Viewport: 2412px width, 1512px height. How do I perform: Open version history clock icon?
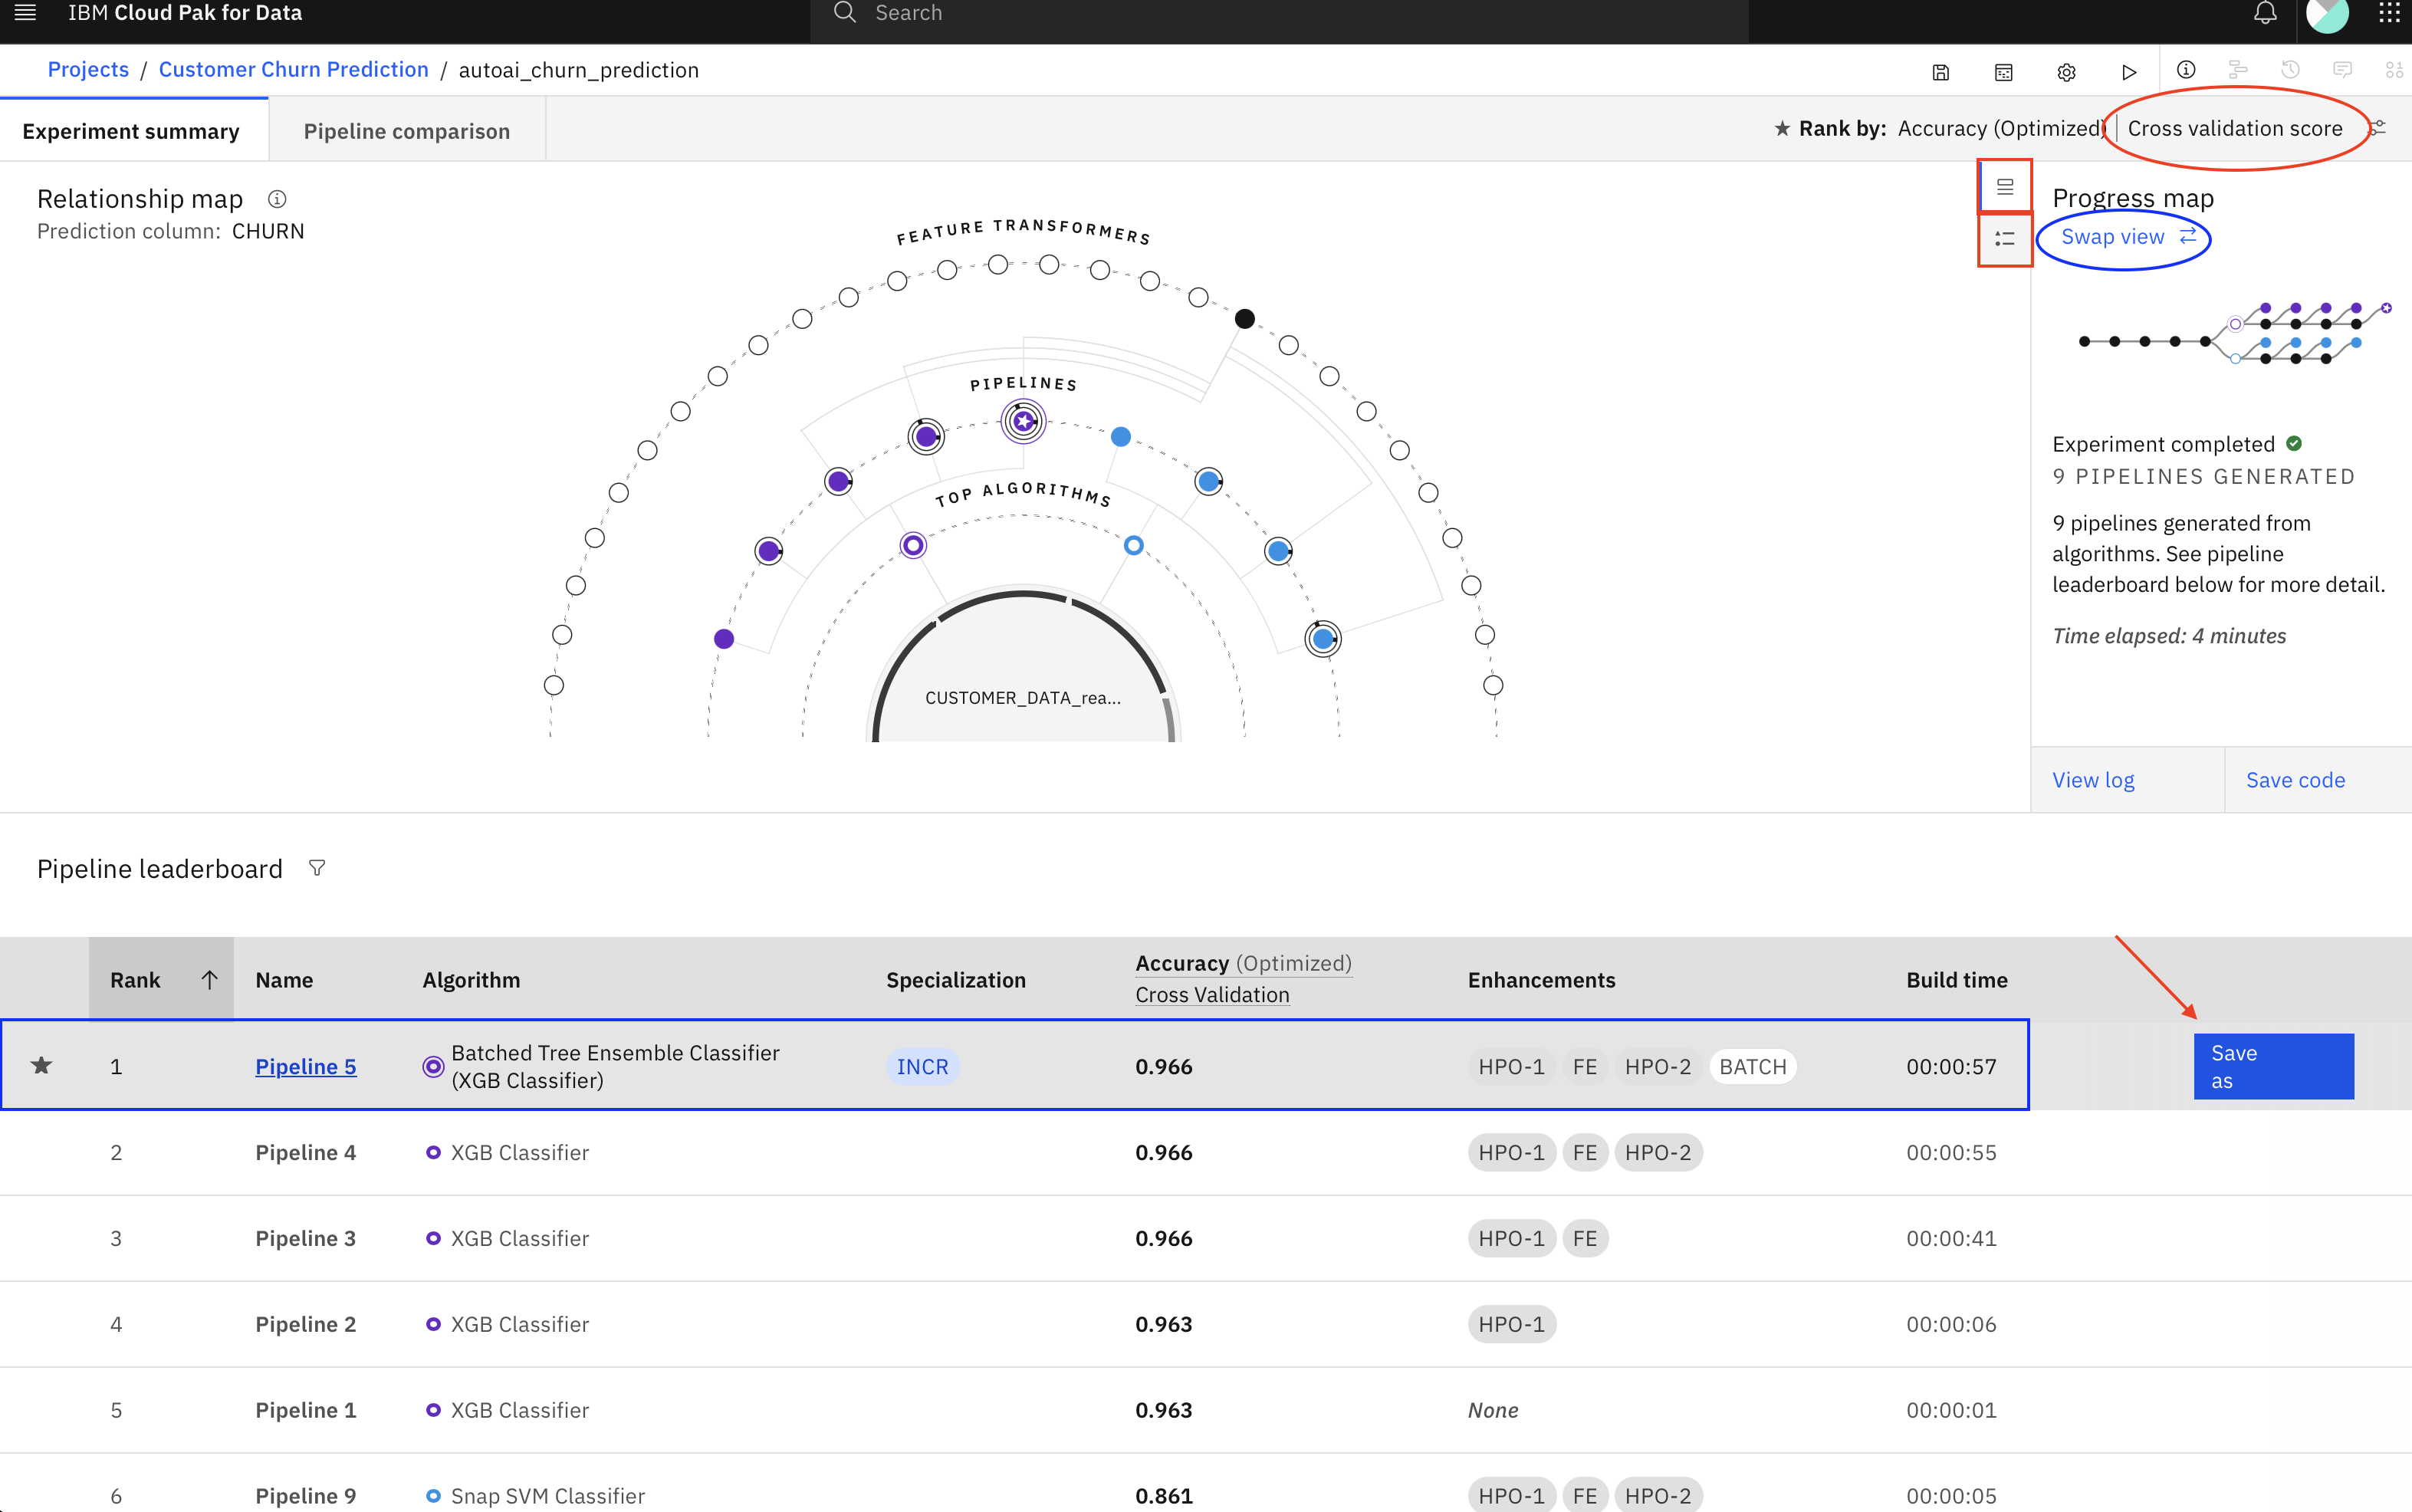[2290, 70]
